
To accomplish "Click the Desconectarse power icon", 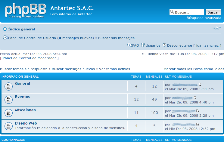I will tap(164, 45).
